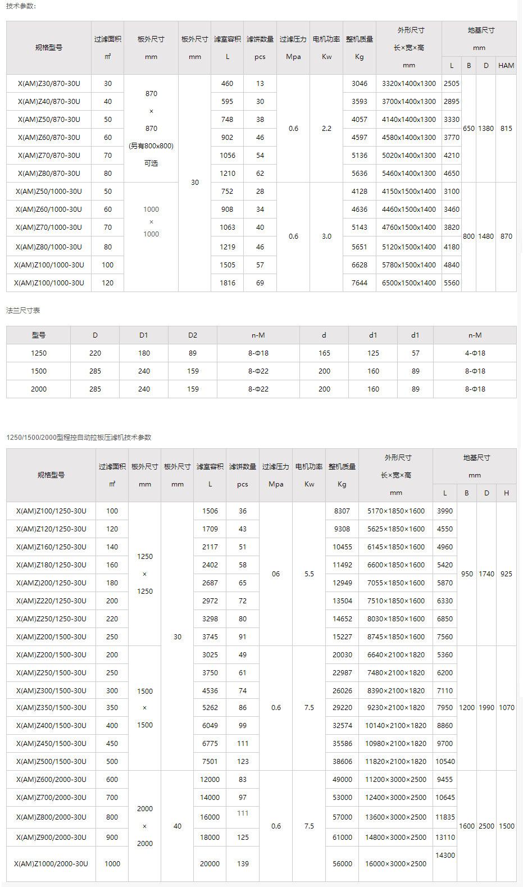Click the 法兰尺寸表 heading text
The height and width of the screenshot is (887, 523).
pos(23,311)
